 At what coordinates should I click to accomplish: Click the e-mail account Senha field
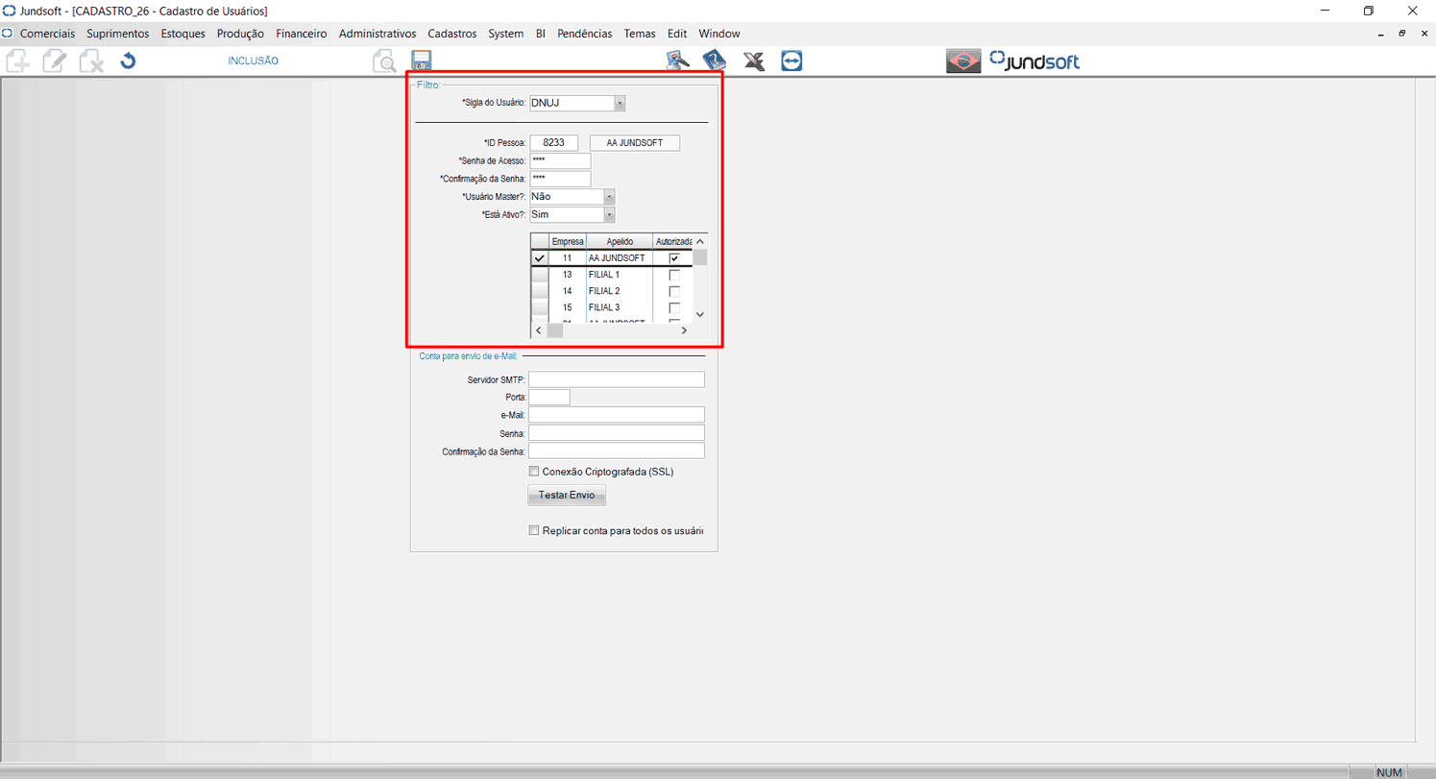[x=617, y=433]
